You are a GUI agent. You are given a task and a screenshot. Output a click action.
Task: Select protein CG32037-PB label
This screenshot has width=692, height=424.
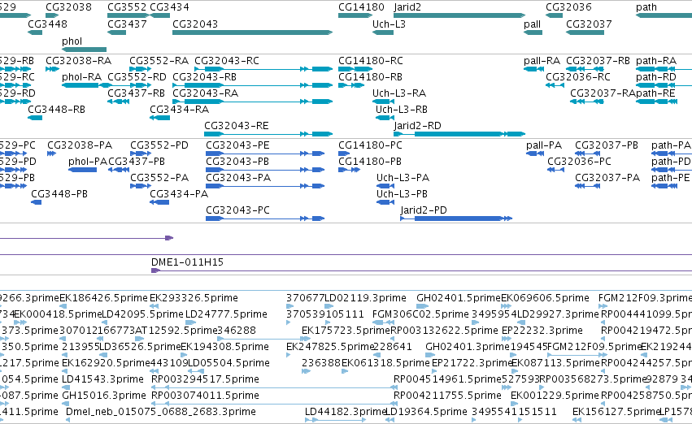point(607,145)
